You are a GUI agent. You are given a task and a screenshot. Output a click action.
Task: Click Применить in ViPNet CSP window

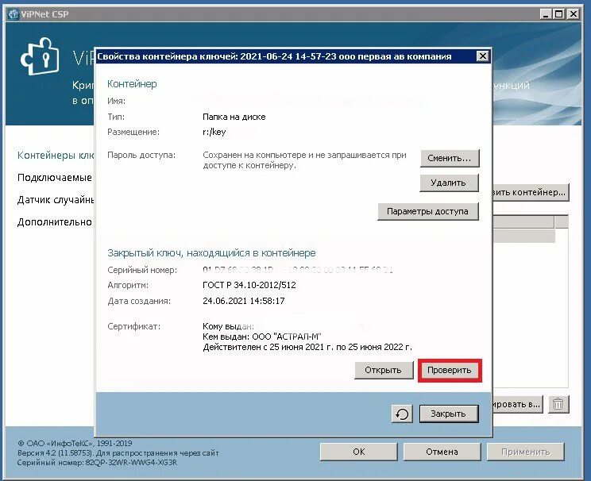coord(525,452)
